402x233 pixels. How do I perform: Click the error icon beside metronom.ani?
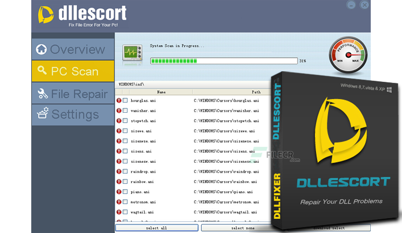pos(119,202)
